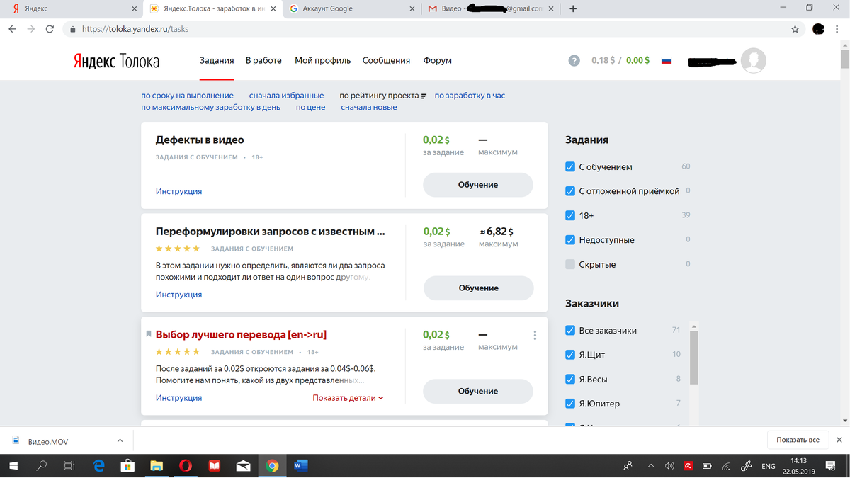Image resolution: width=850 pixels, height=478 pixels.
Task: Click Показать все downloads button
Action: click(798, 440)
